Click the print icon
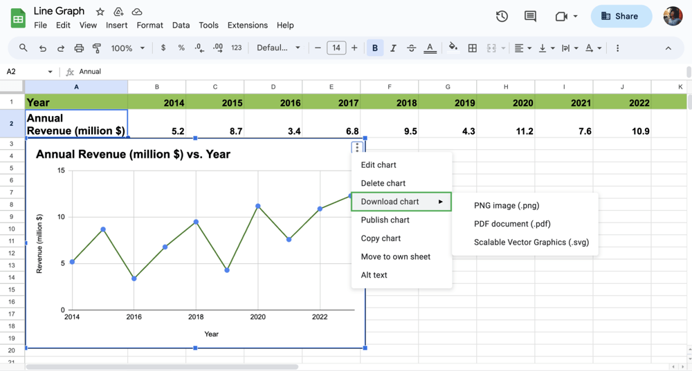This screenshot has height=371, width=692. coord(79,48)
